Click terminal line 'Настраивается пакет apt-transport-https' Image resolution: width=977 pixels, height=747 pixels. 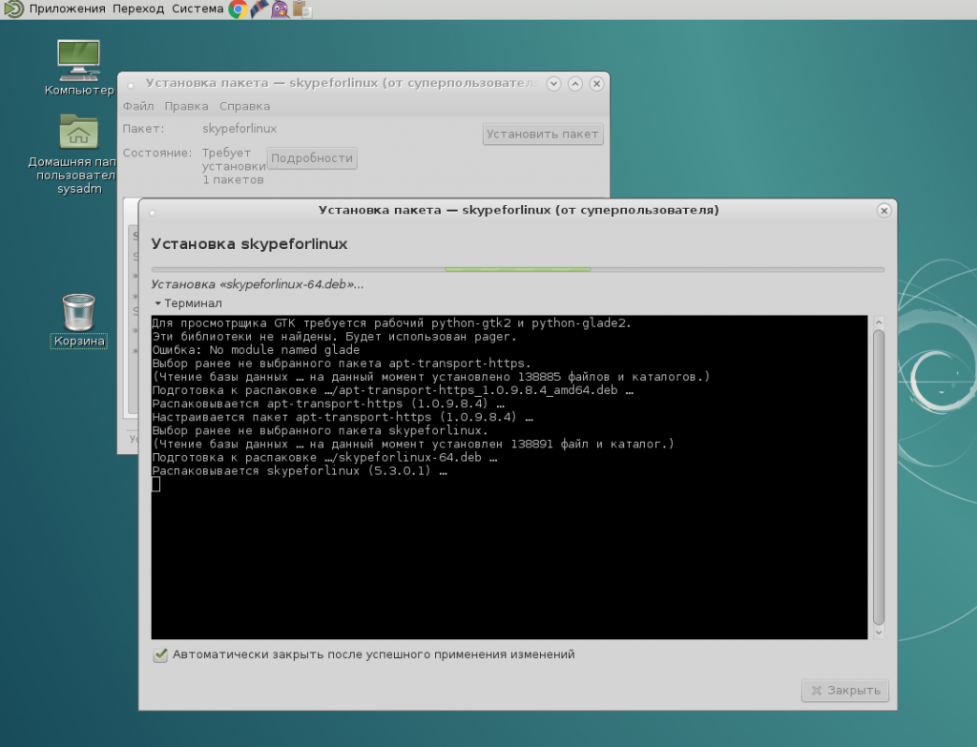(x=343, y=418)
